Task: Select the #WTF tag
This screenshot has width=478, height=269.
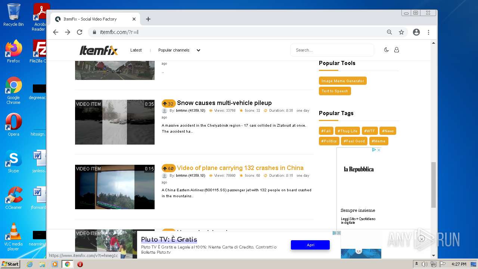Action: click(x=370, y=131)
